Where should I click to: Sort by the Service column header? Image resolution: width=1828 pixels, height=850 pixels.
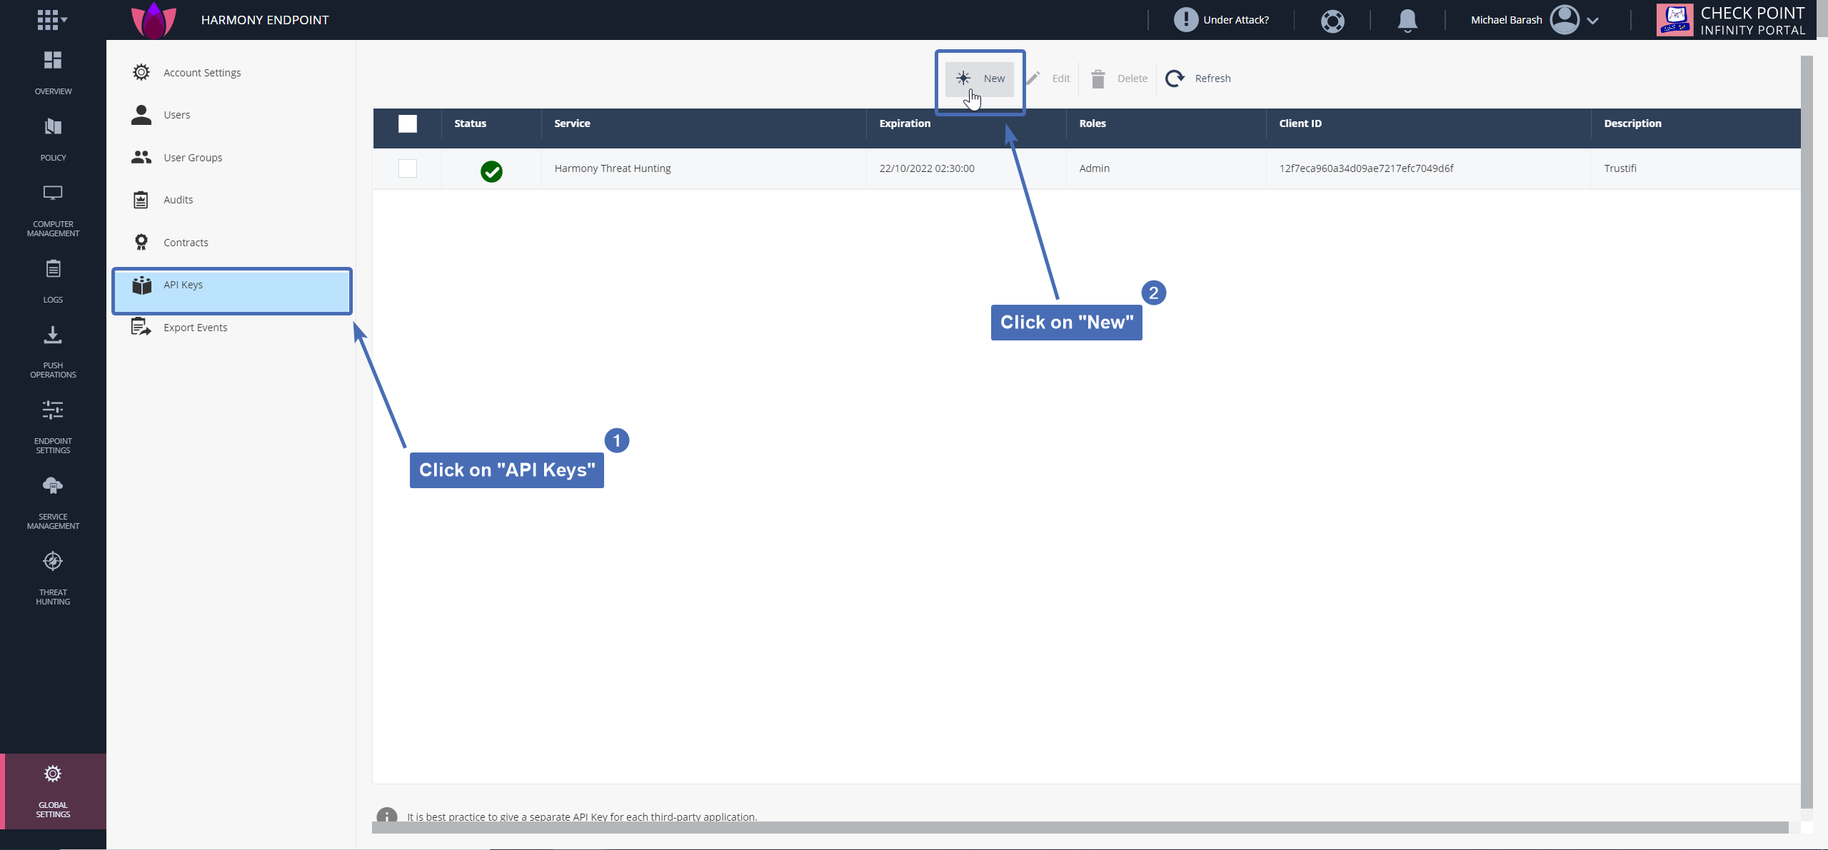tap(572, 123)
